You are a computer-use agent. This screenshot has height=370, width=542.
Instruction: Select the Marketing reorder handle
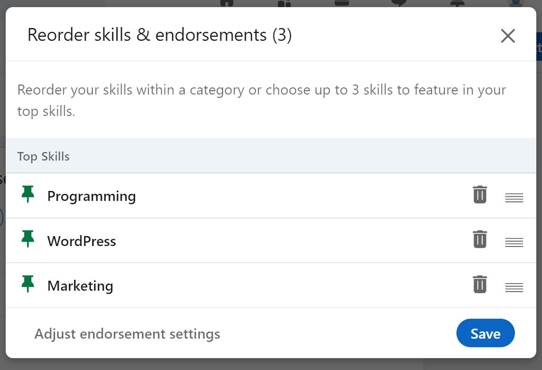click(514, 287)
